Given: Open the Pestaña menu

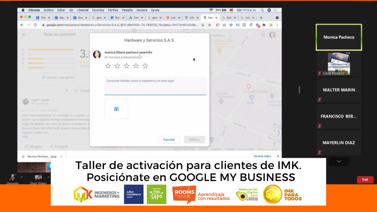Looking at the screenshot, I should click(x=127, y=10).
